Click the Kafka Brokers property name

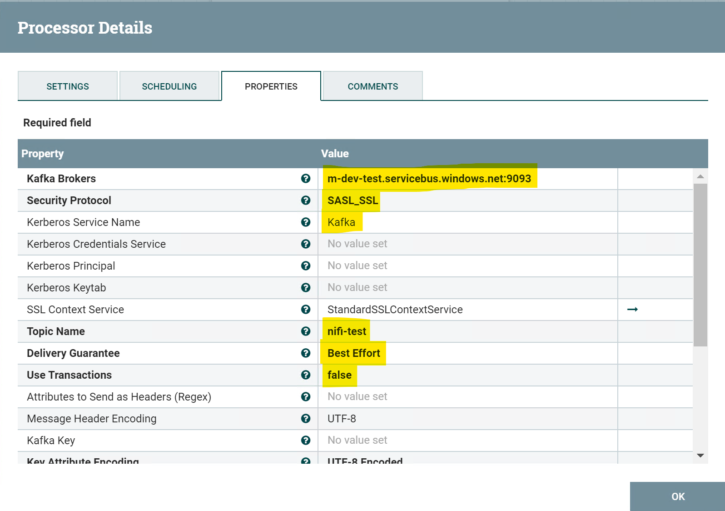(x=61, y=179)
